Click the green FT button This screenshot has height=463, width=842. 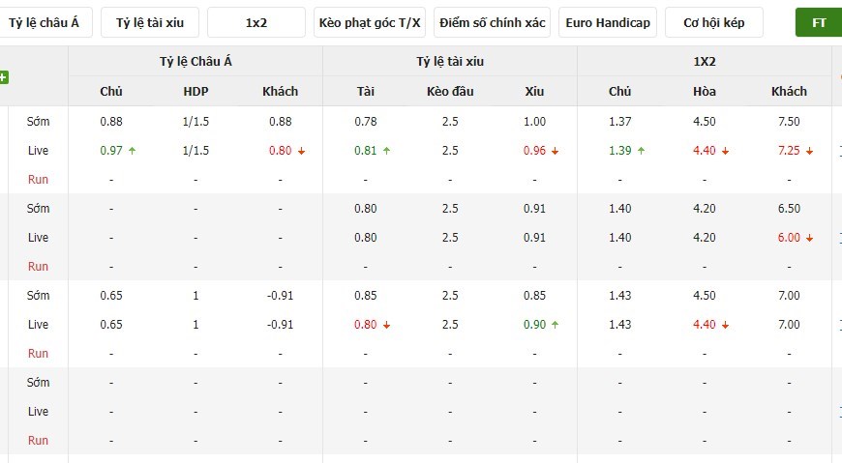point(819,22)
